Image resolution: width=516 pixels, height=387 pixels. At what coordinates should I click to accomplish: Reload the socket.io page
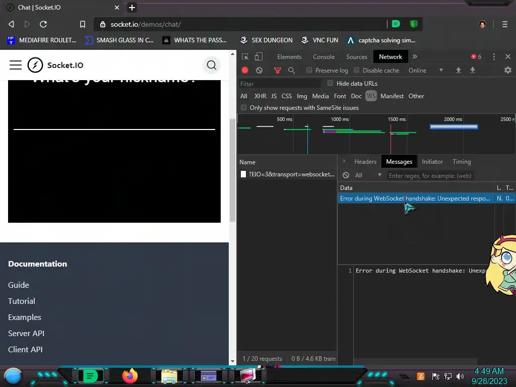click(x=43, y=24)
